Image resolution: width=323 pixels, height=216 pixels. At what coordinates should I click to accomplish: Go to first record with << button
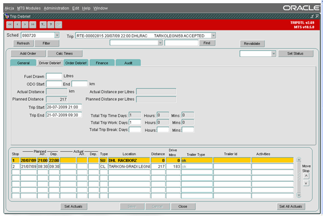pyautogui.click(x=9, y=25)
